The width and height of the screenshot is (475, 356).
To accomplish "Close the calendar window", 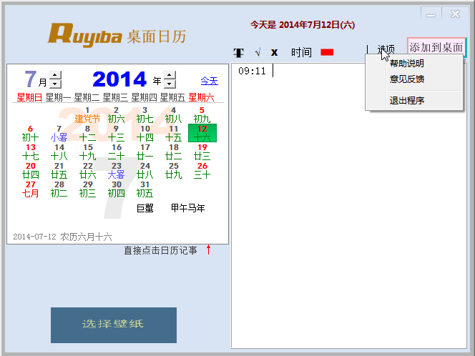I will 455,14.
